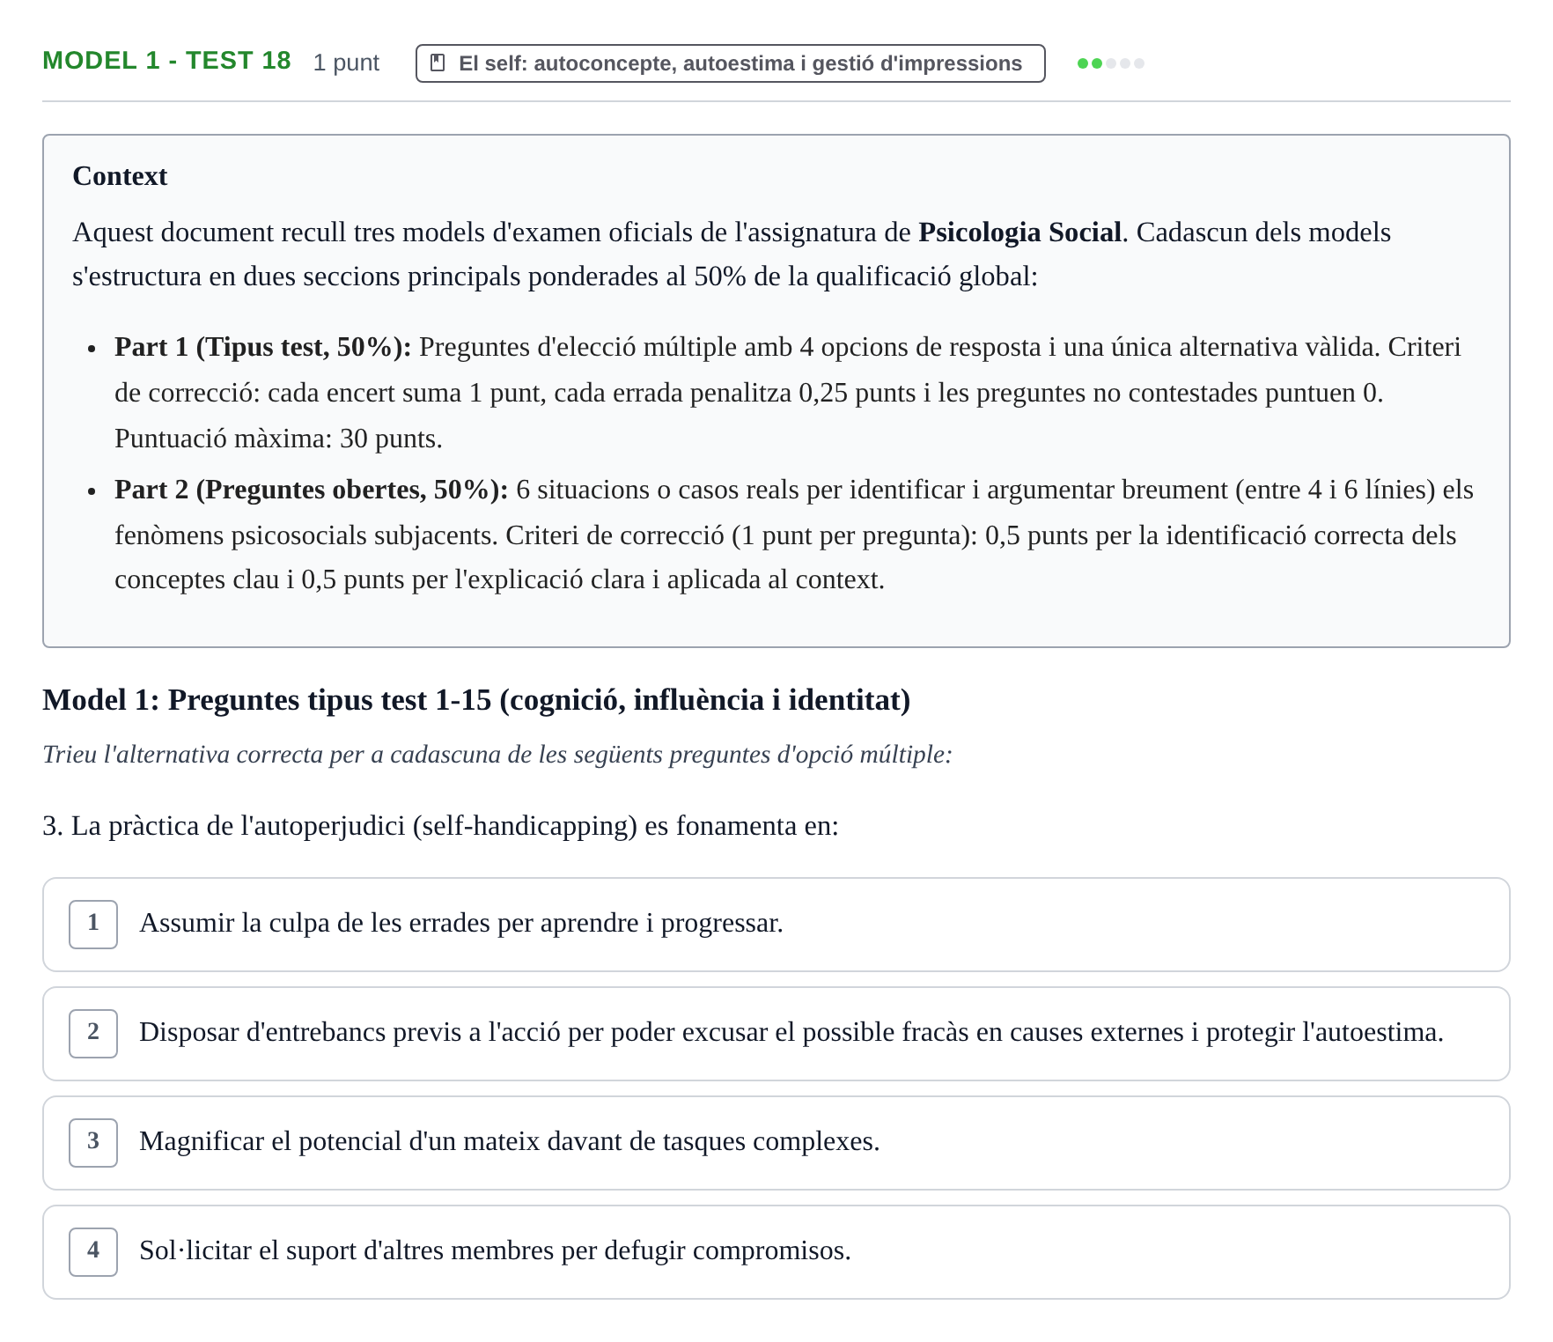Click the 'MODEL 1 - TEST 18' heading
Screen dimensions: 1553x1342
click(166, 61)
